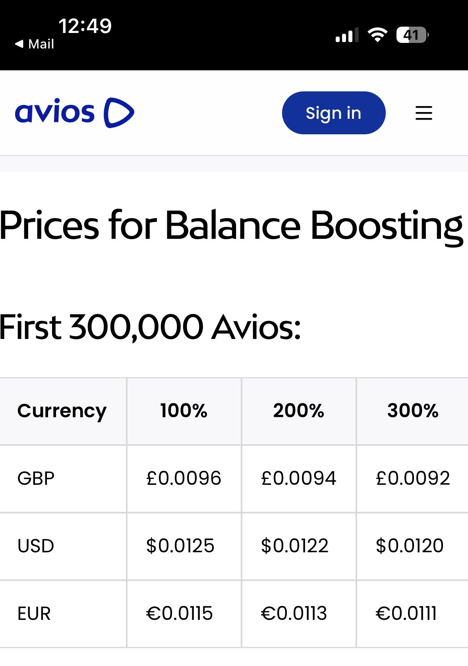Screen dimensions: 468x666
Task: Select the 200% column header
Action: coord(298,411)
